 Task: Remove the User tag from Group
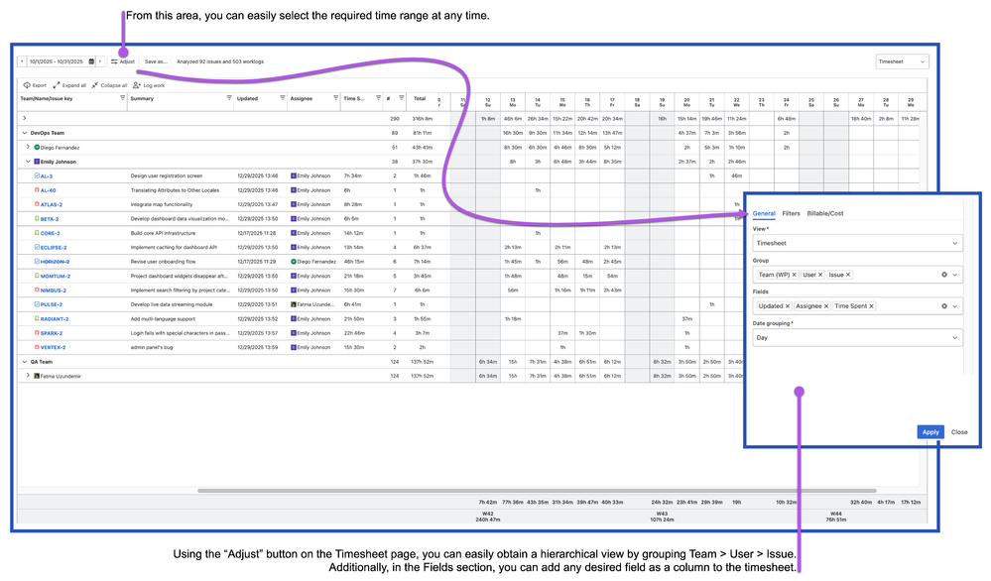[x=820, y=275]
